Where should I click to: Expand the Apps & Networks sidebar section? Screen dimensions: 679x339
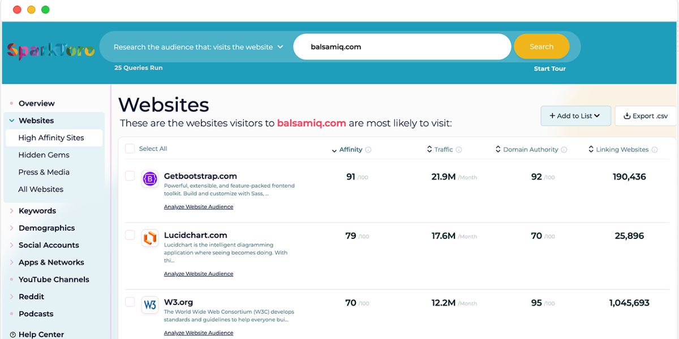click(x=12, y=262)
